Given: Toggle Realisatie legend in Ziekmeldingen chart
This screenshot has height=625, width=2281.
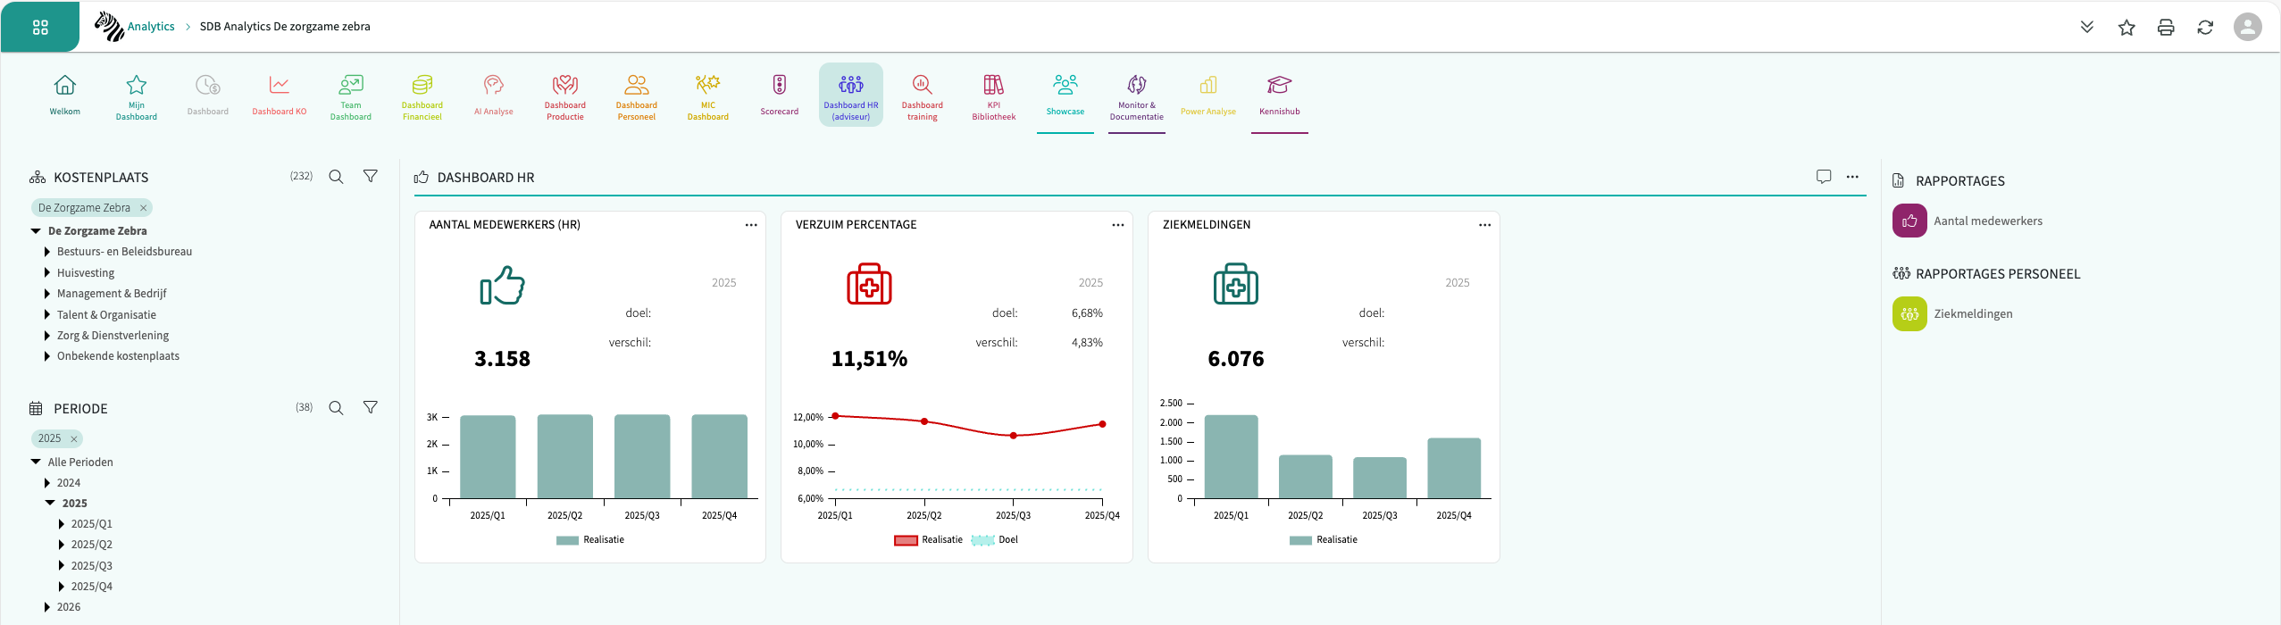Looking at the screenshot, I should click(x=1324, y=540).
